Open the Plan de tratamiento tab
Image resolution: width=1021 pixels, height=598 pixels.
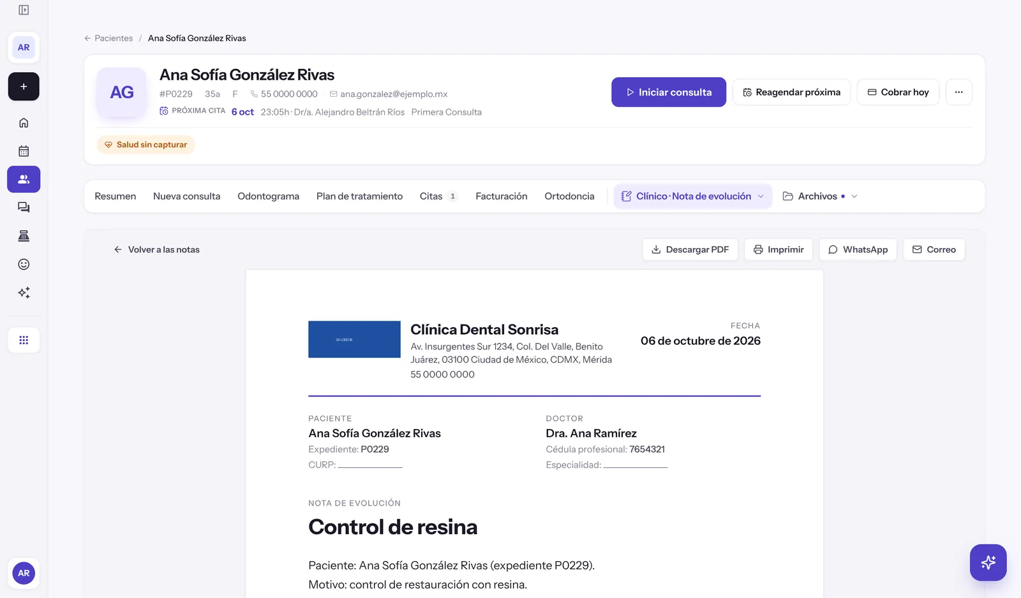[x=359, y=196]
